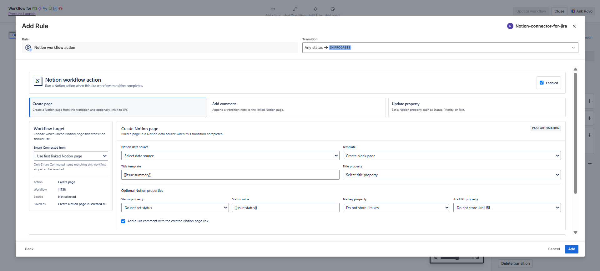Open the Jira URL property dropdown

(507, 207)
